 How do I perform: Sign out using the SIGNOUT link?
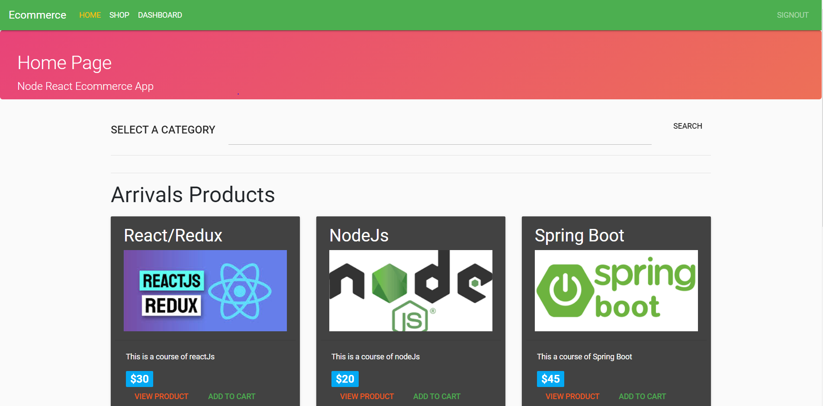[x=792, y=15]
